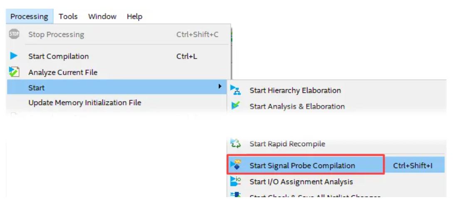Click the Analyze Current File checkmark icon

(x=14, y=72)
